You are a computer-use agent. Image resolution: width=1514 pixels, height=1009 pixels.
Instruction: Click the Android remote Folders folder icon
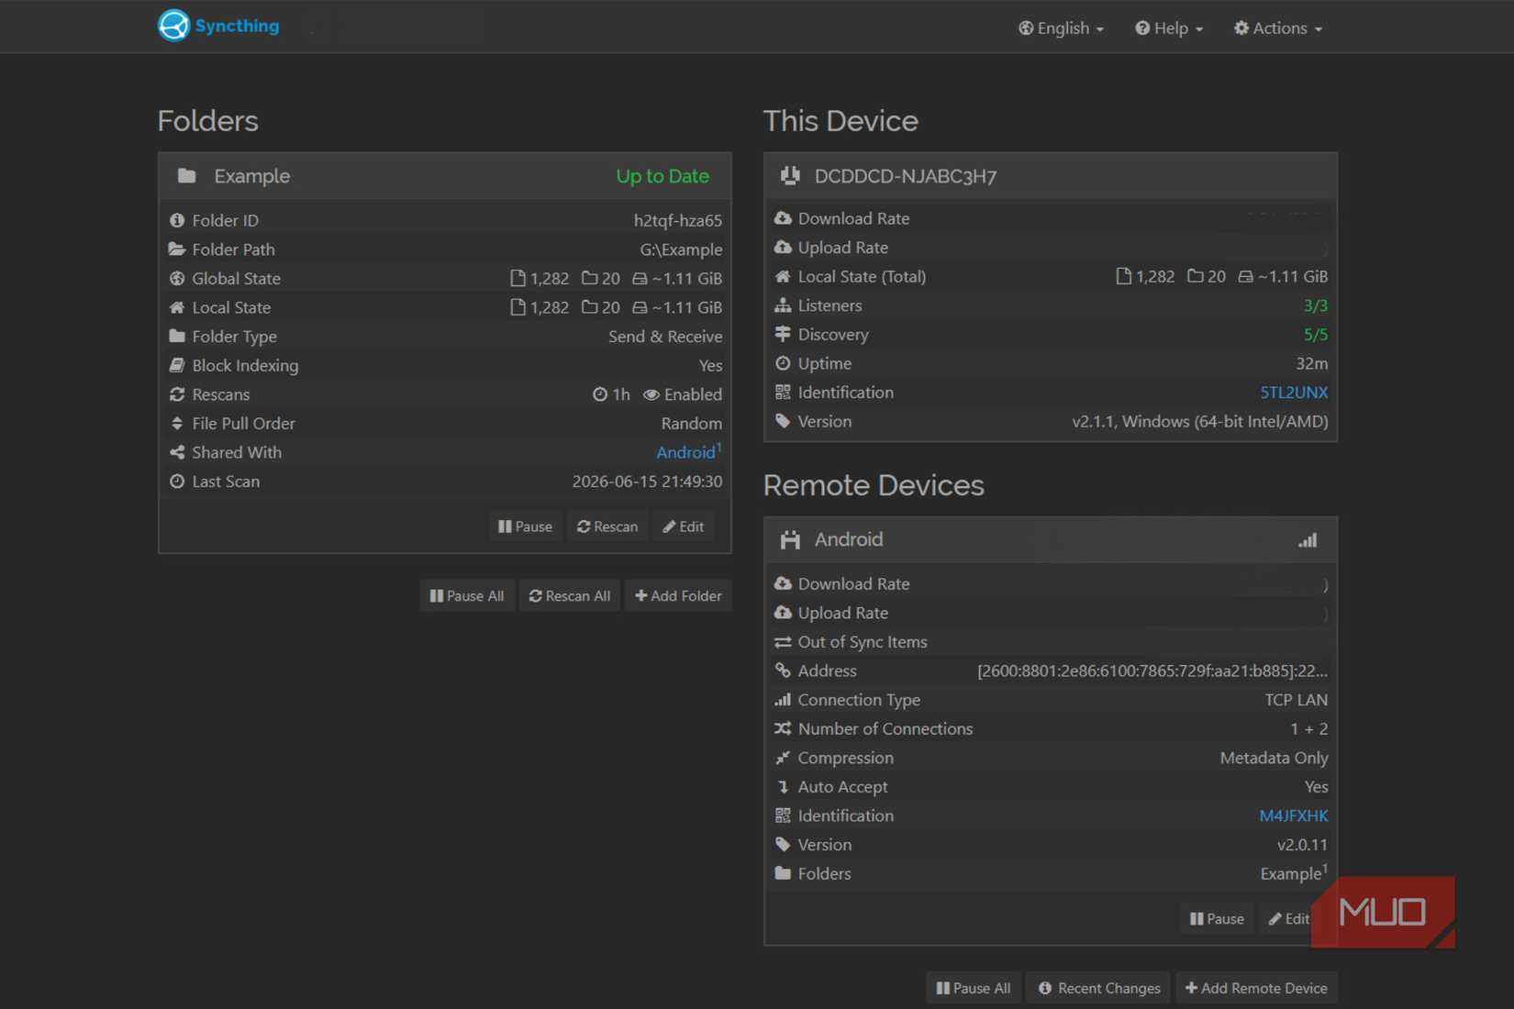pyautogui.click(x=783, y=873)
